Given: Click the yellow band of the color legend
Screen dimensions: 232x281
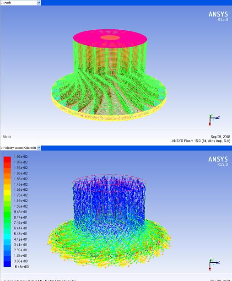Looking at the screenshot, I should click(7, 193).
